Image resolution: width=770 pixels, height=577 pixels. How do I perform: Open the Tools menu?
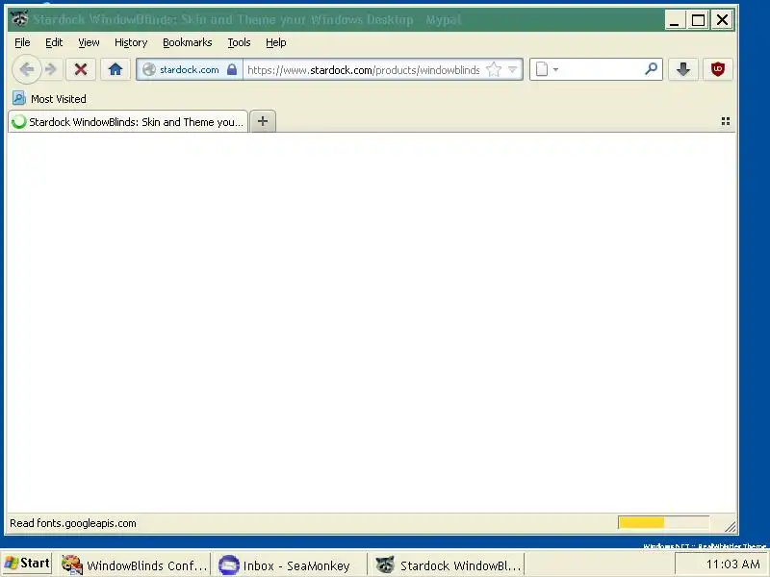(x=239, y=42)
